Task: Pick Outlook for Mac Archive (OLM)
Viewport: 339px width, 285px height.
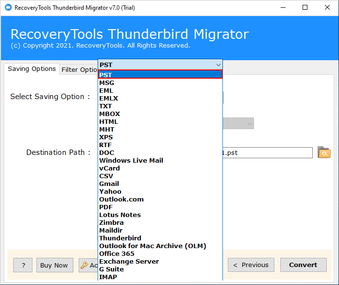Action: tap(160, 246)
